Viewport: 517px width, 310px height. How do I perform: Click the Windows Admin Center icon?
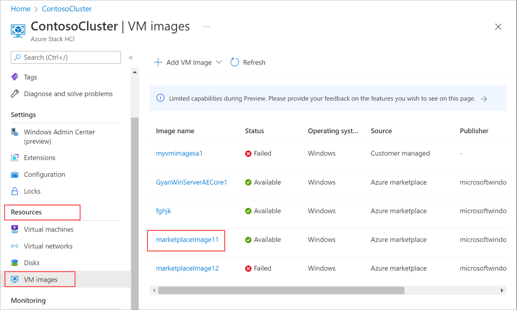[x=14, y=132]
